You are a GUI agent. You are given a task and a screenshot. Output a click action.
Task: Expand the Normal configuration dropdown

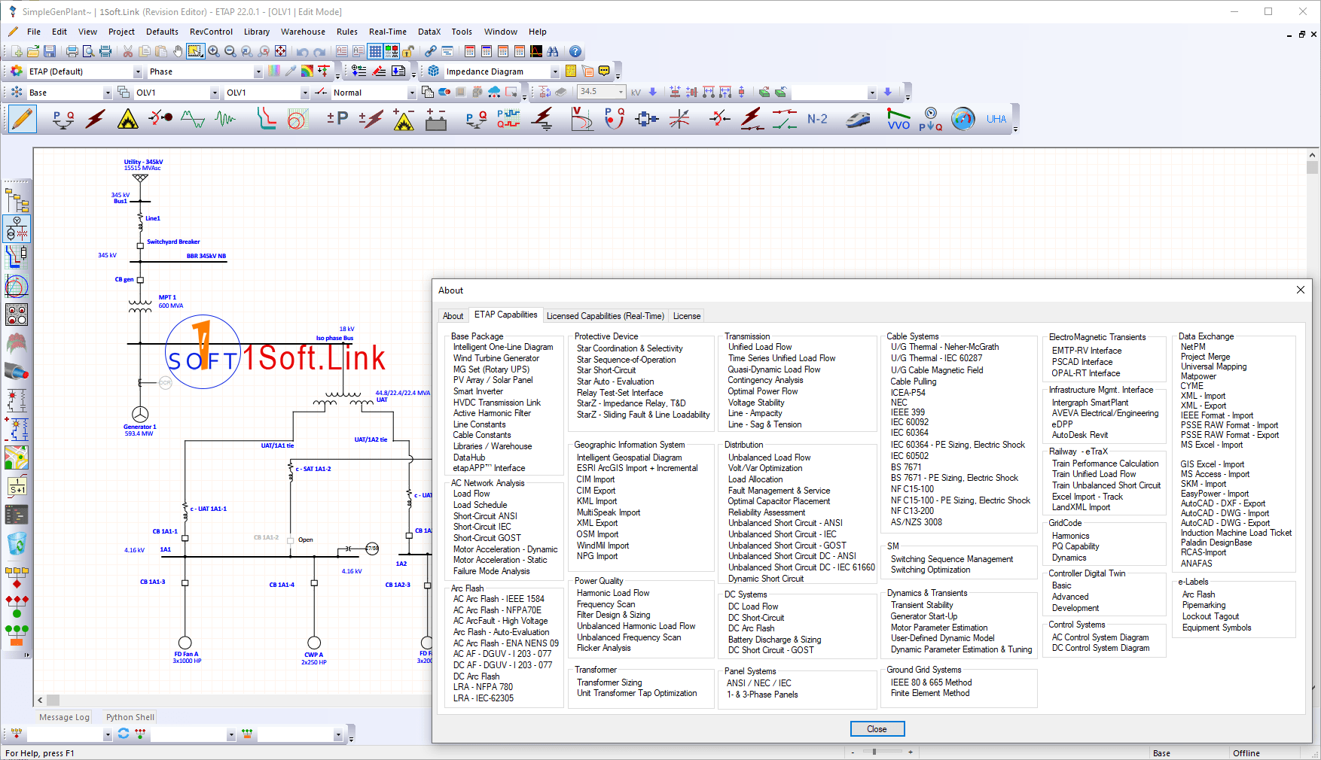(x=412, y=93)
